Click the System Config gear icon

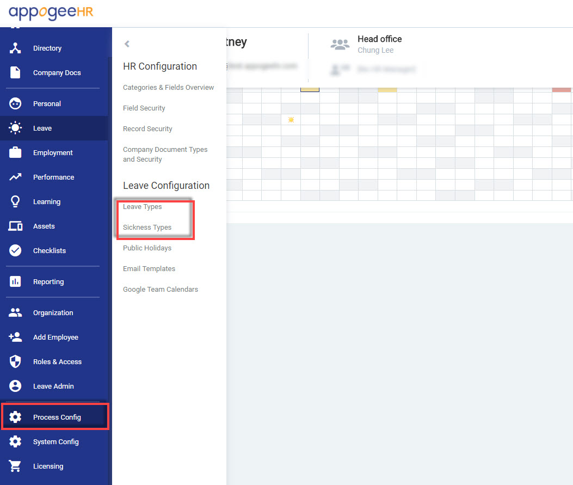(15, 441)
